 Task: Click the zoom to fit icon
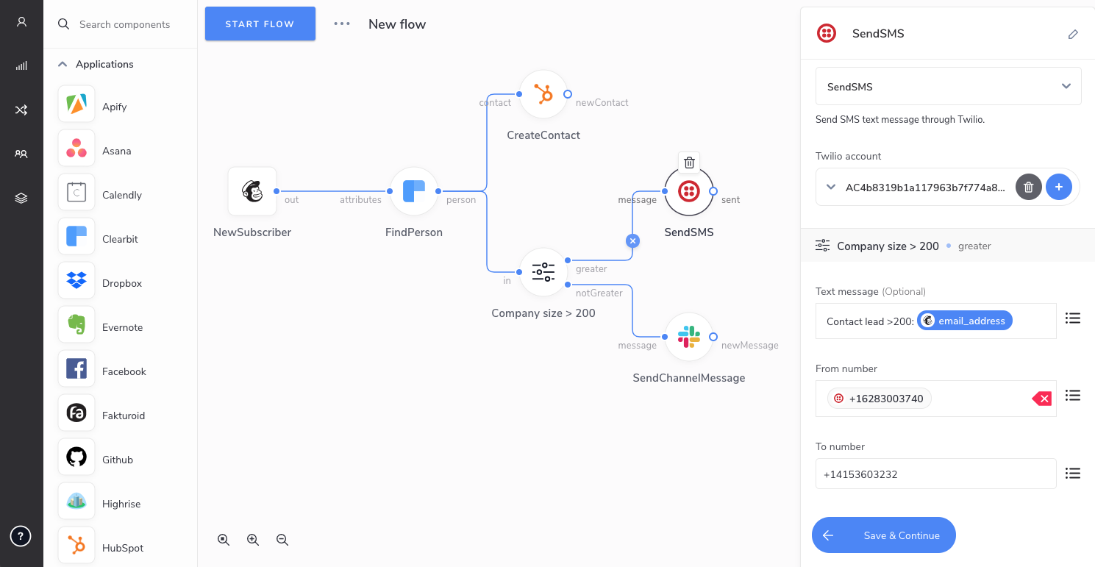(x=224, y=540)
